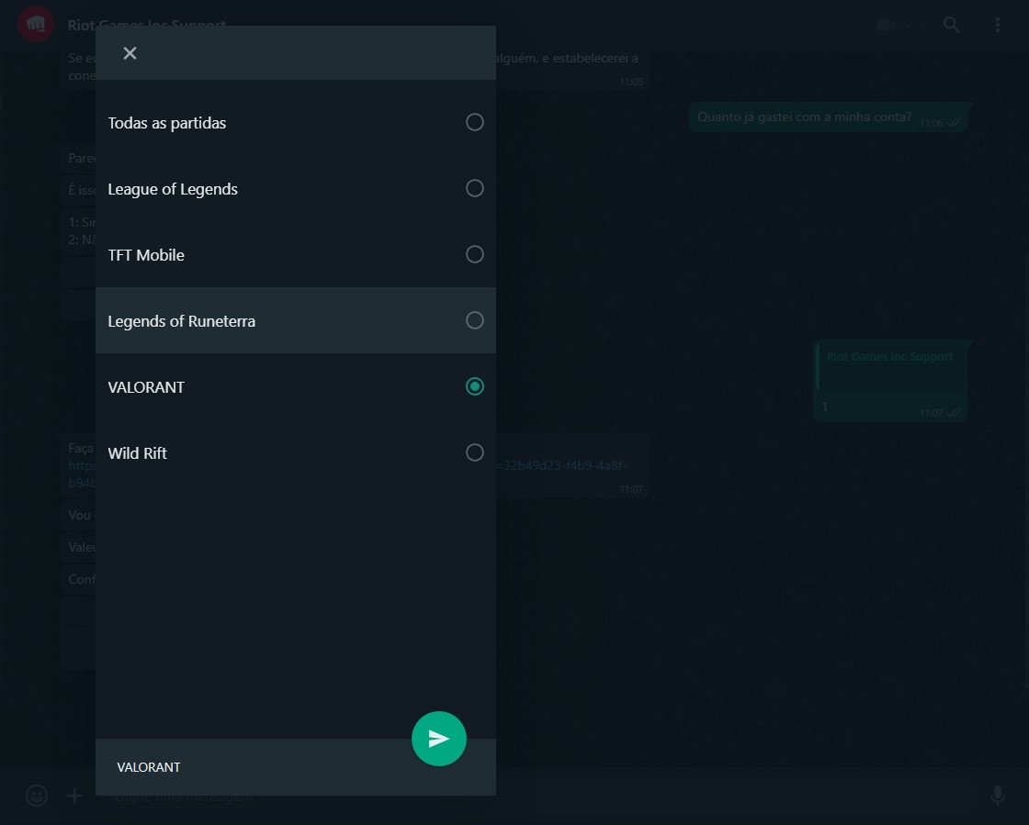
Task: Start a video call from header camera icon
Action: point(885,25)
